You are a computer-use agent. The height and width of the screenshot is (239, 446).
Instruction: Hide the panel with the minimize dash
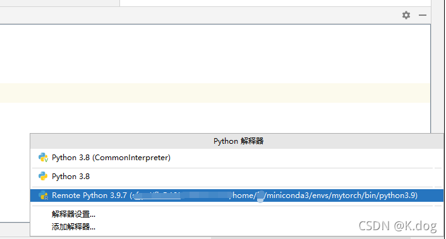pos(423,15)
